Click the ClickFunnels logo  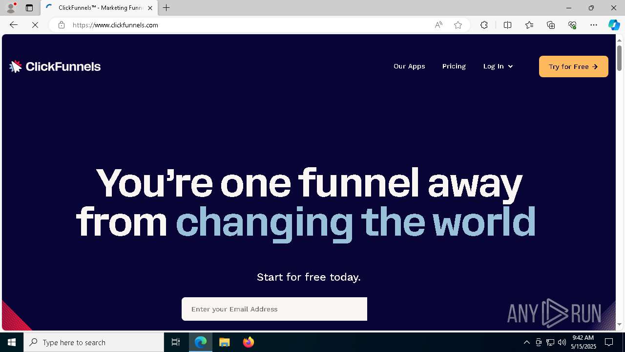(55, 66)
